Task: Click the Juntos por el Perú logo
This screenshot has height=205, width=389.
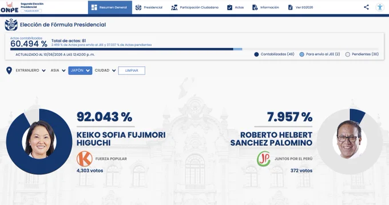Action: (264, 159)
